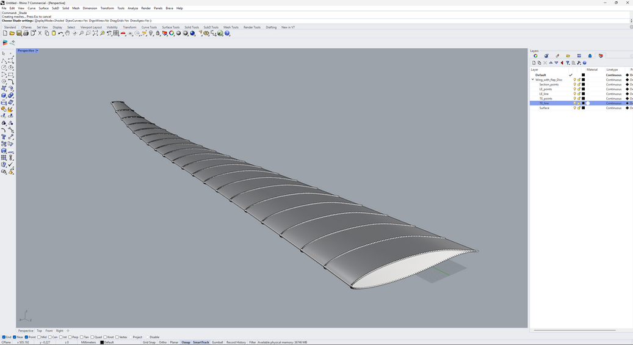Change the Default layer color swatch
Viewport: 633px width, 345px height.
[x=583, y=75]
